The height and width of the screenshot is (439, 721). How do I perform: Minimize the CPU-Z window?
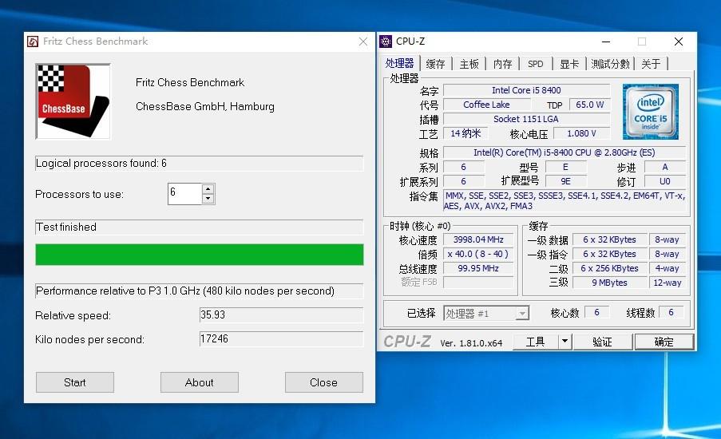coord(606,42)
